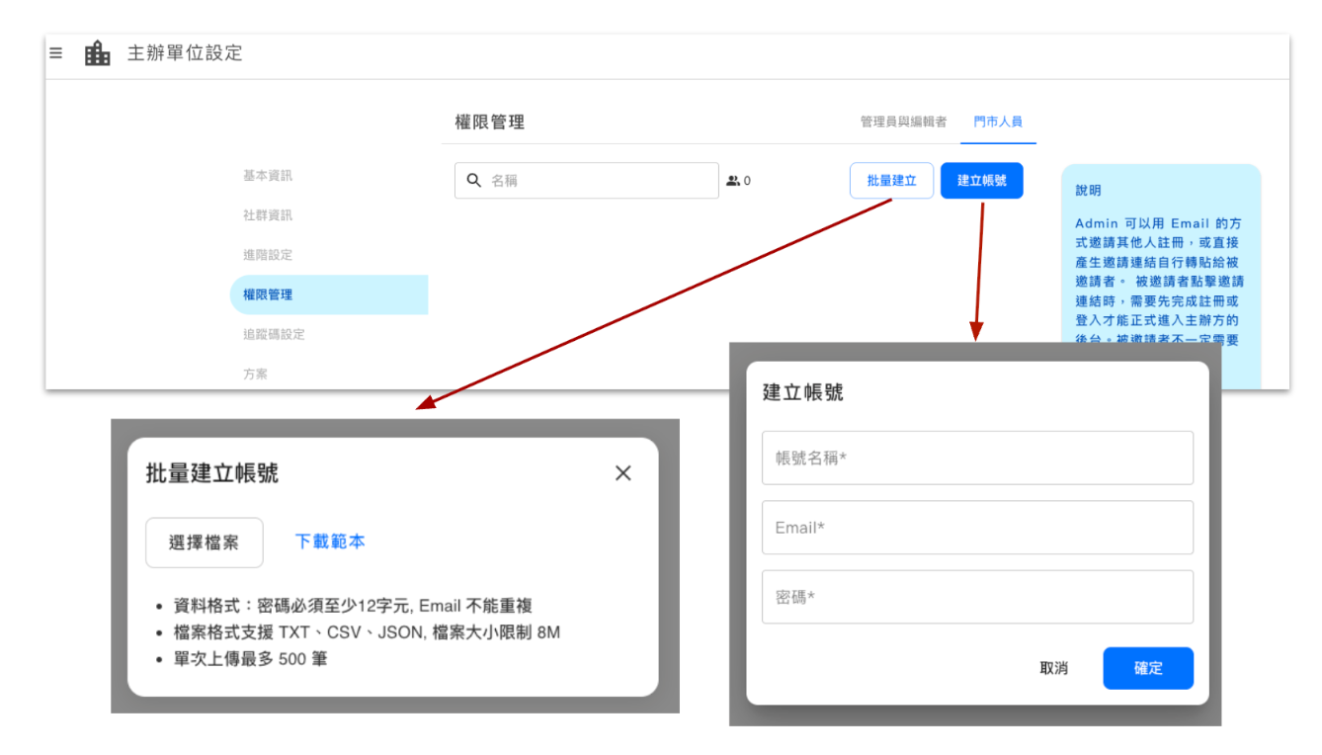
Task: Click 選擇檔案 to choose a file
Action: [205, 543]
